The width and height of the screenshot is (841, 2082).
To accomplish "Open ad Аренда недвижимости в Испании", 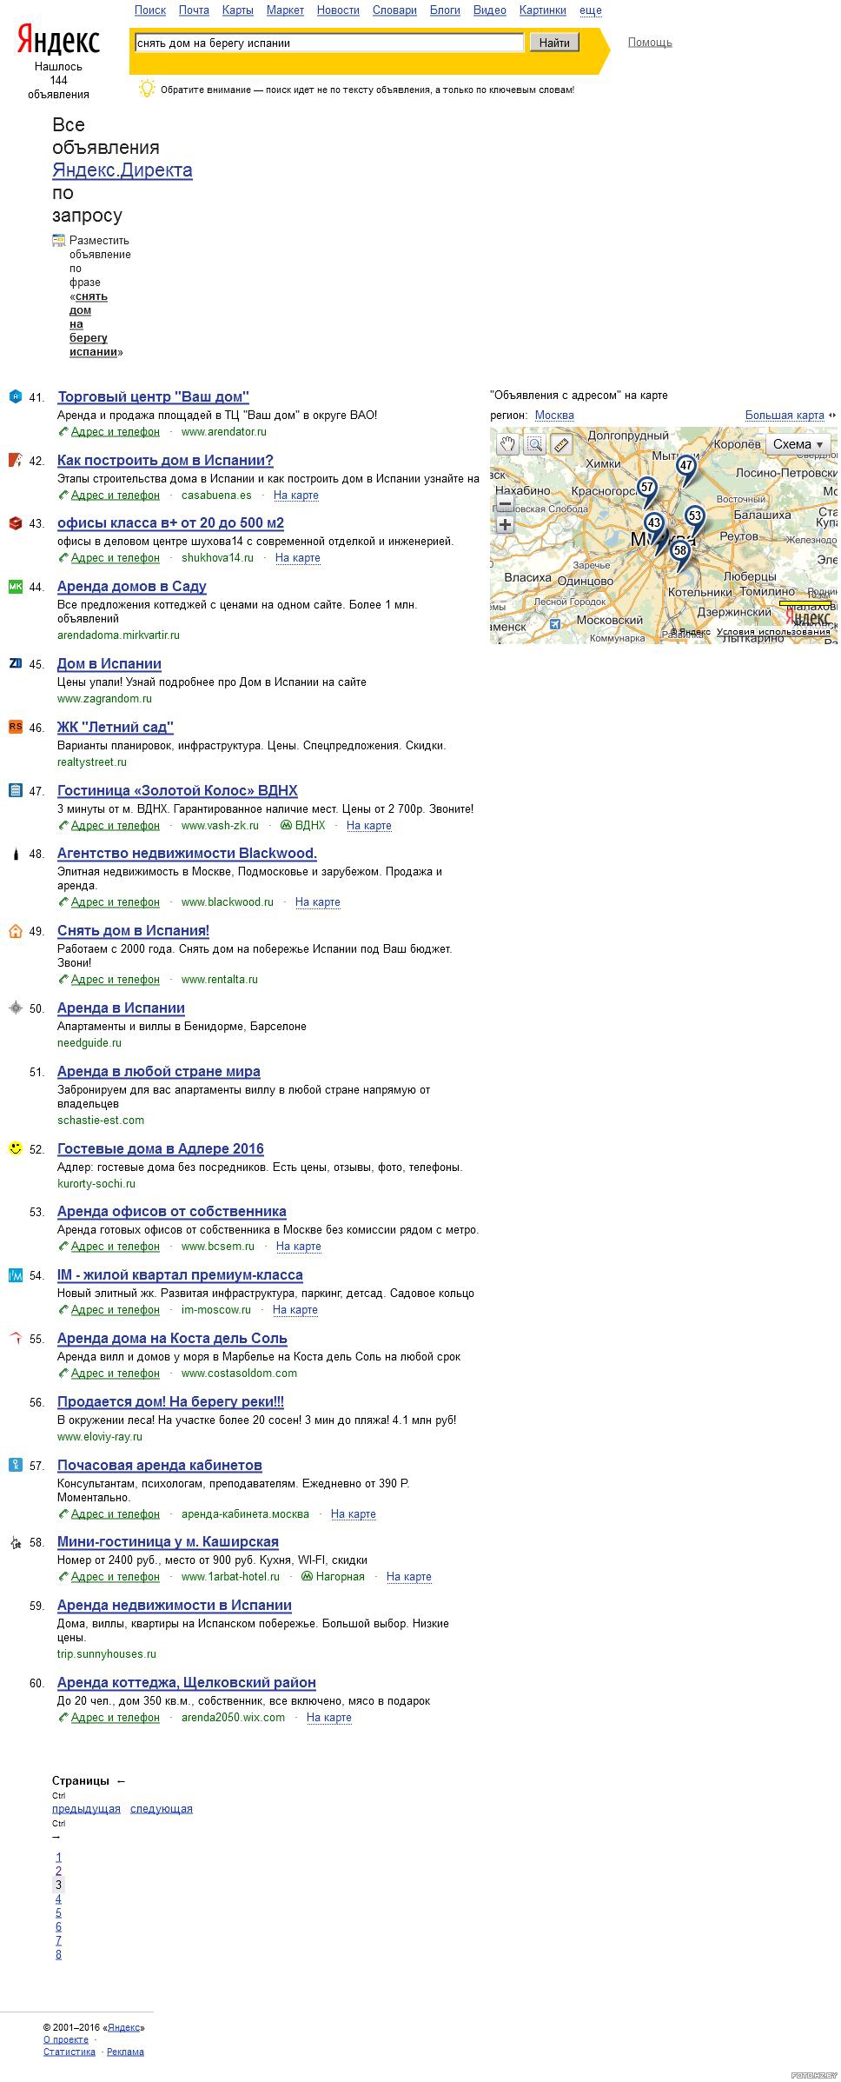I will [x=175, y=1606].
